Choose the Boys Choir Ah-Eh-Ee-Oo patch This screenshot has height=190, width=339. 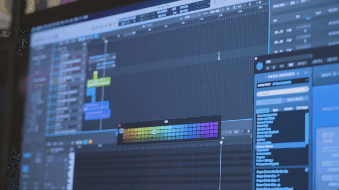272,172
